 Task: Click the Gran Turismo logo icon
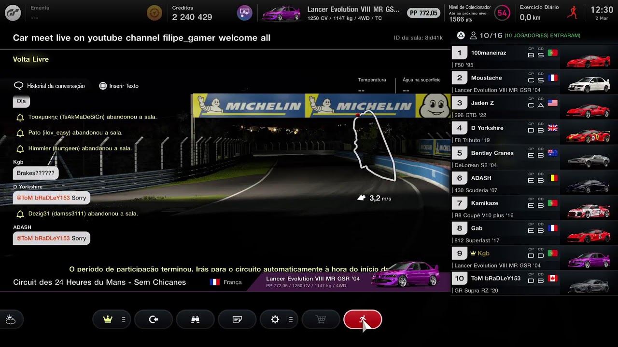pyautogui.click(x=13, y=13)
